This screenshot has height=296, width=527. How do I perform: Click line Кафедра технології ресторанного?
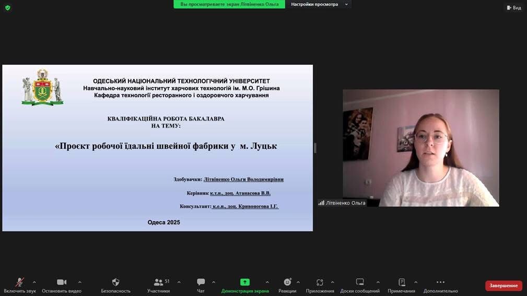click(181, 96)
